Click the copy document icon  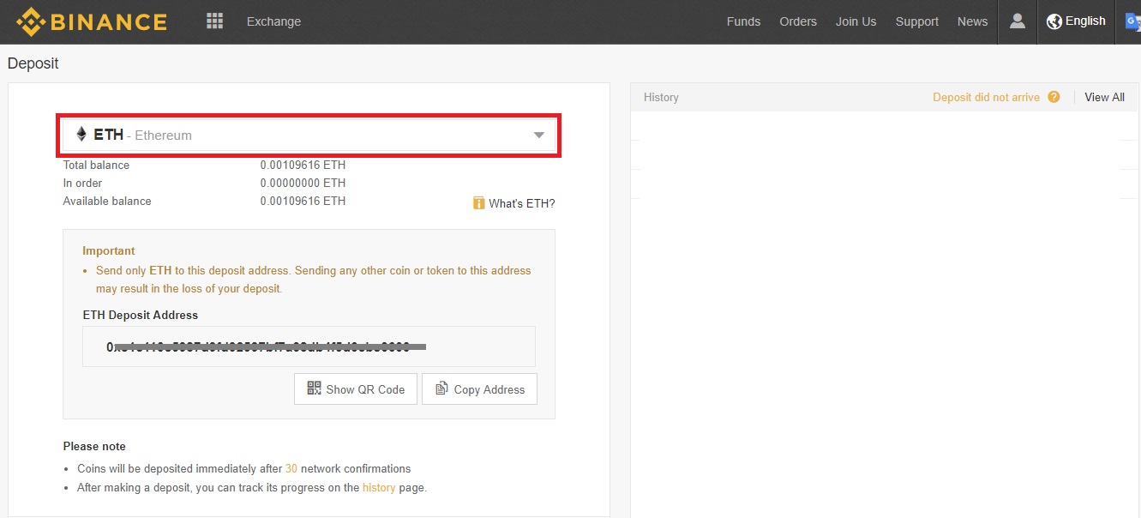pyautogui.click(x=441, y=388)
